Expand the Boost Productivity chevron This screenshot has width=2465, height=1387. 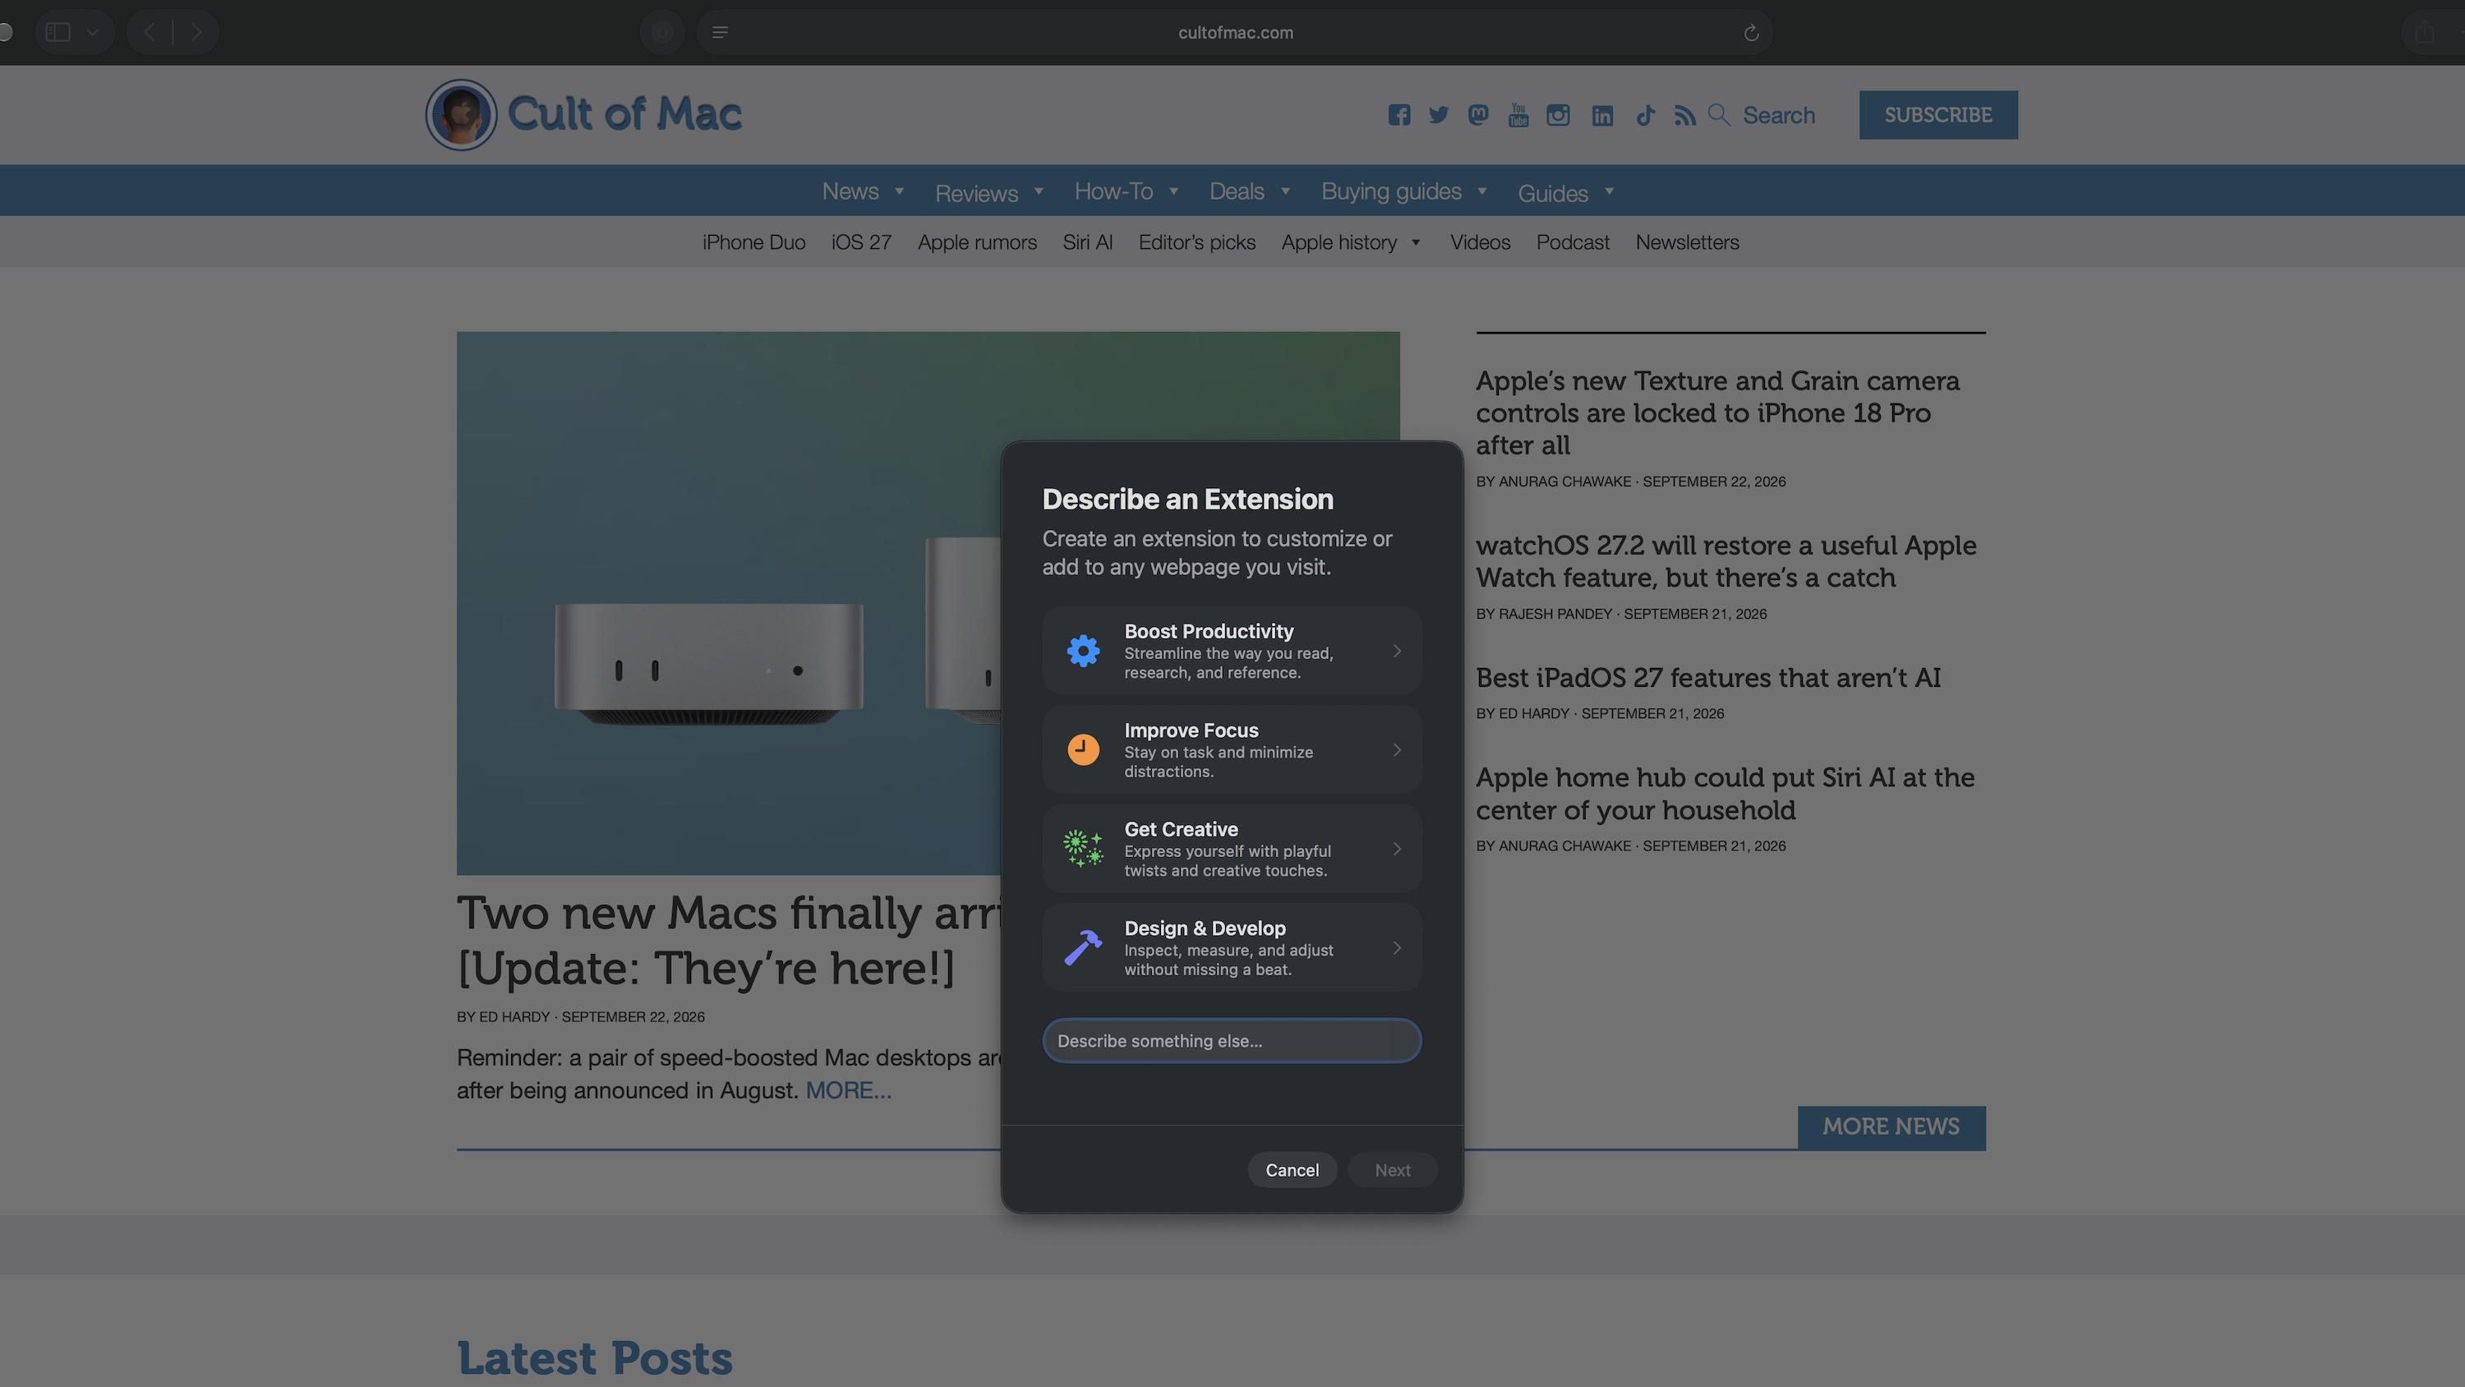pos(1397,651)
